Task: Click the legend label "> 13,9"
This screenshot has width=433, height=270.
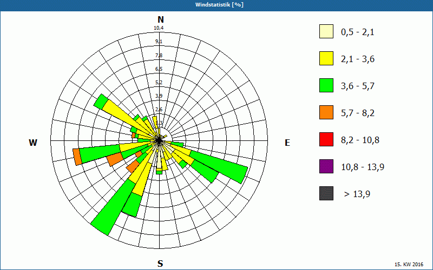Action: click(357, 194)
